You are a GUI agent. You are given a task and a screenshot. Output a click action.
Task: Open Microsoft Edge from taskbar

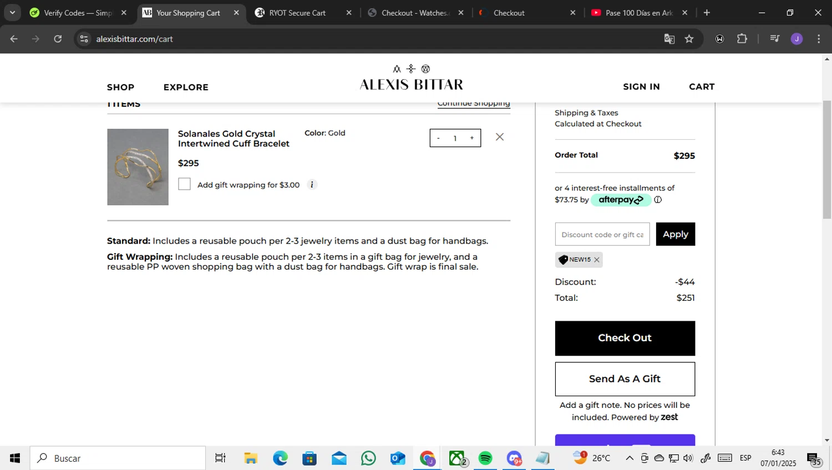click(x=280, y=458)
